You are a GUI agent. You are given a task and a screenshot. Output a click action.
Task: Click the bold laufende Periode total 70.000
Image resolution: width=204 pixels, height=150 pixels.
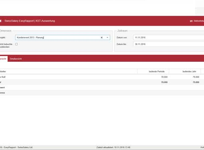coord(164,82)
